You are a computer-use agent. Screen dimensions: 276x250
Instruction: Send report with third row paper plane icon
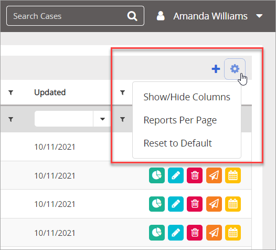pos(214,204)
